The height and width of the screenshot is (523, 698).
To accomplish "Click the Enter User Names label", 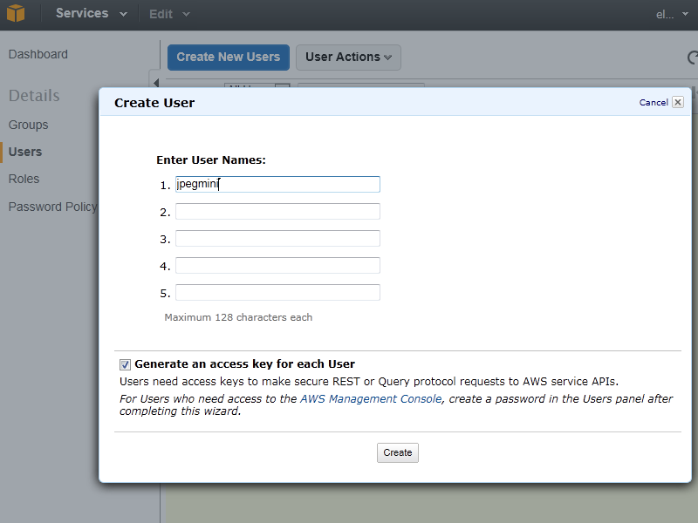I will click(211, 160).
